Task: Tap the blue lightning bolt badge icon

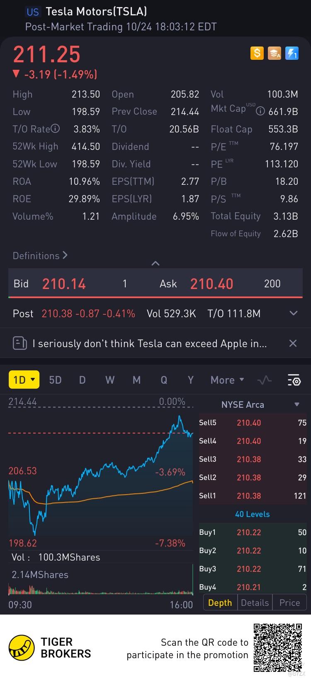Action: [292, 53]
